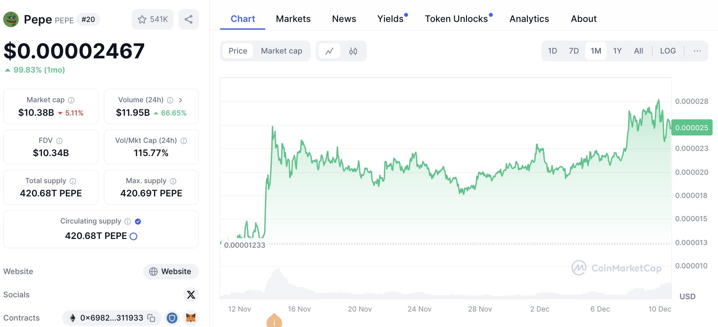Select the line chart view icon
Screen dimensions: 718x327
click(329, 51)
